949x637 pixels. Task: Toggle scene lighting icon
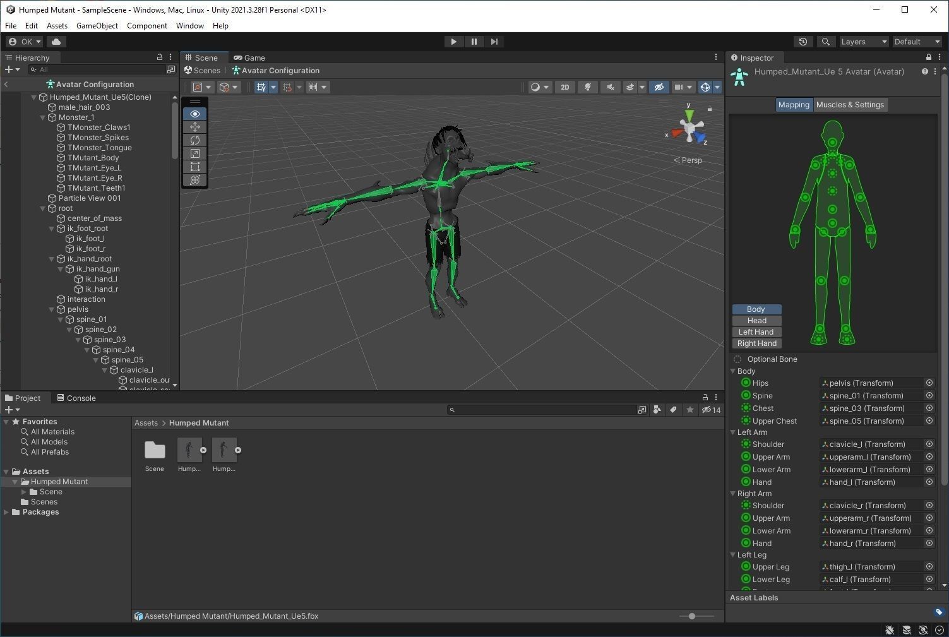[x=587, y=87]
